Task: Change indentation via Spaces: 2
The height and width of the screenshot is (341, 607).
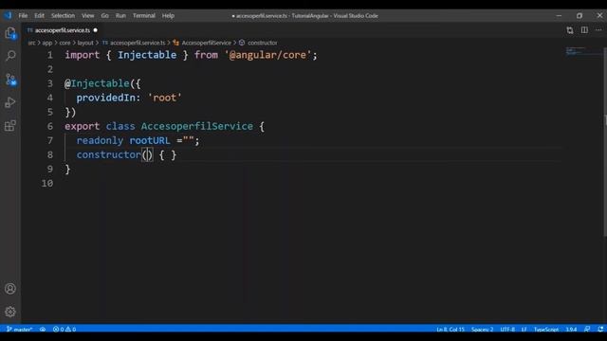Action: 483,330
